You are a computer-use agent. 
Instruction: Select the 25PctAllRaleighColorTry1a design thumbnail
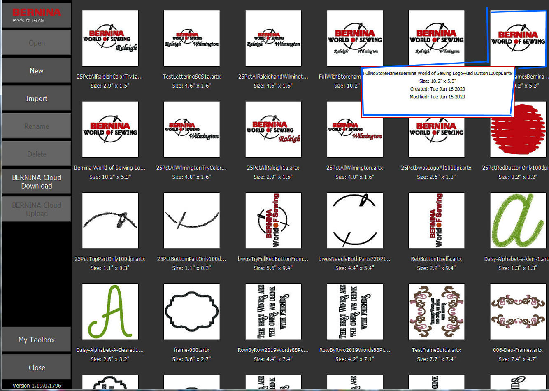click(x=110, y=38)
